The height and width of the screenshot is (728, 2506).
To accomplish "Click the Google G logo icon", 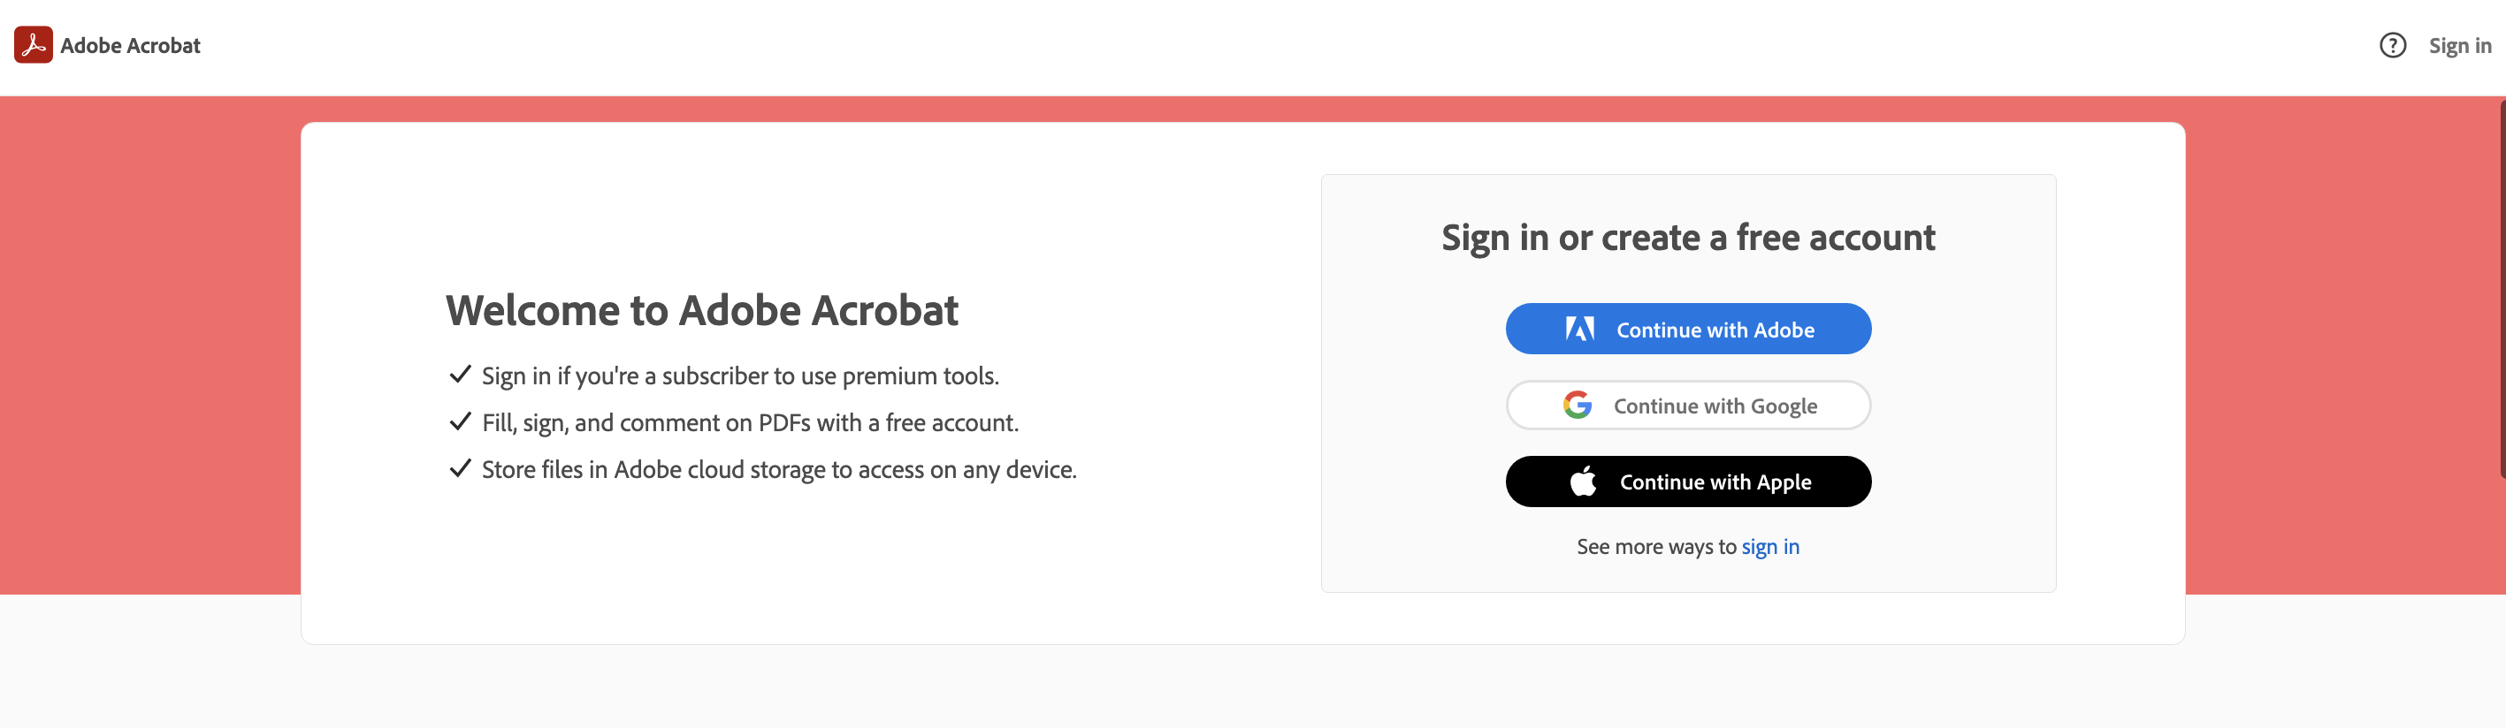I will 1577,406.
